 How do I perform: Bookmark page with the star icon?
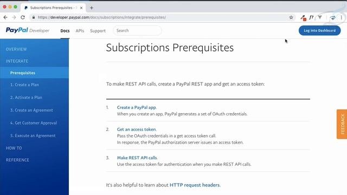coord(291,17)
